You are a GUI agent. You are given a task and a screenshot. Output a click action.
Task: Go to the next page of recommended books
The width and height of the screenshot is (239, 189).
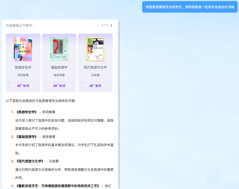coord(111,26)
